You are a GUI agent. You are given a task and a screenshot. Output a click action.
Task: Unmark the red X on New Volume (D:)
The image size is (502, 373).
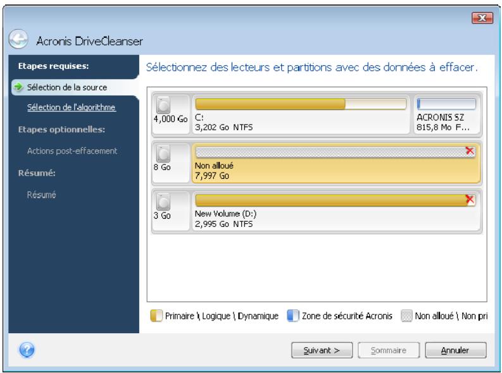click(x=470, y=199)
